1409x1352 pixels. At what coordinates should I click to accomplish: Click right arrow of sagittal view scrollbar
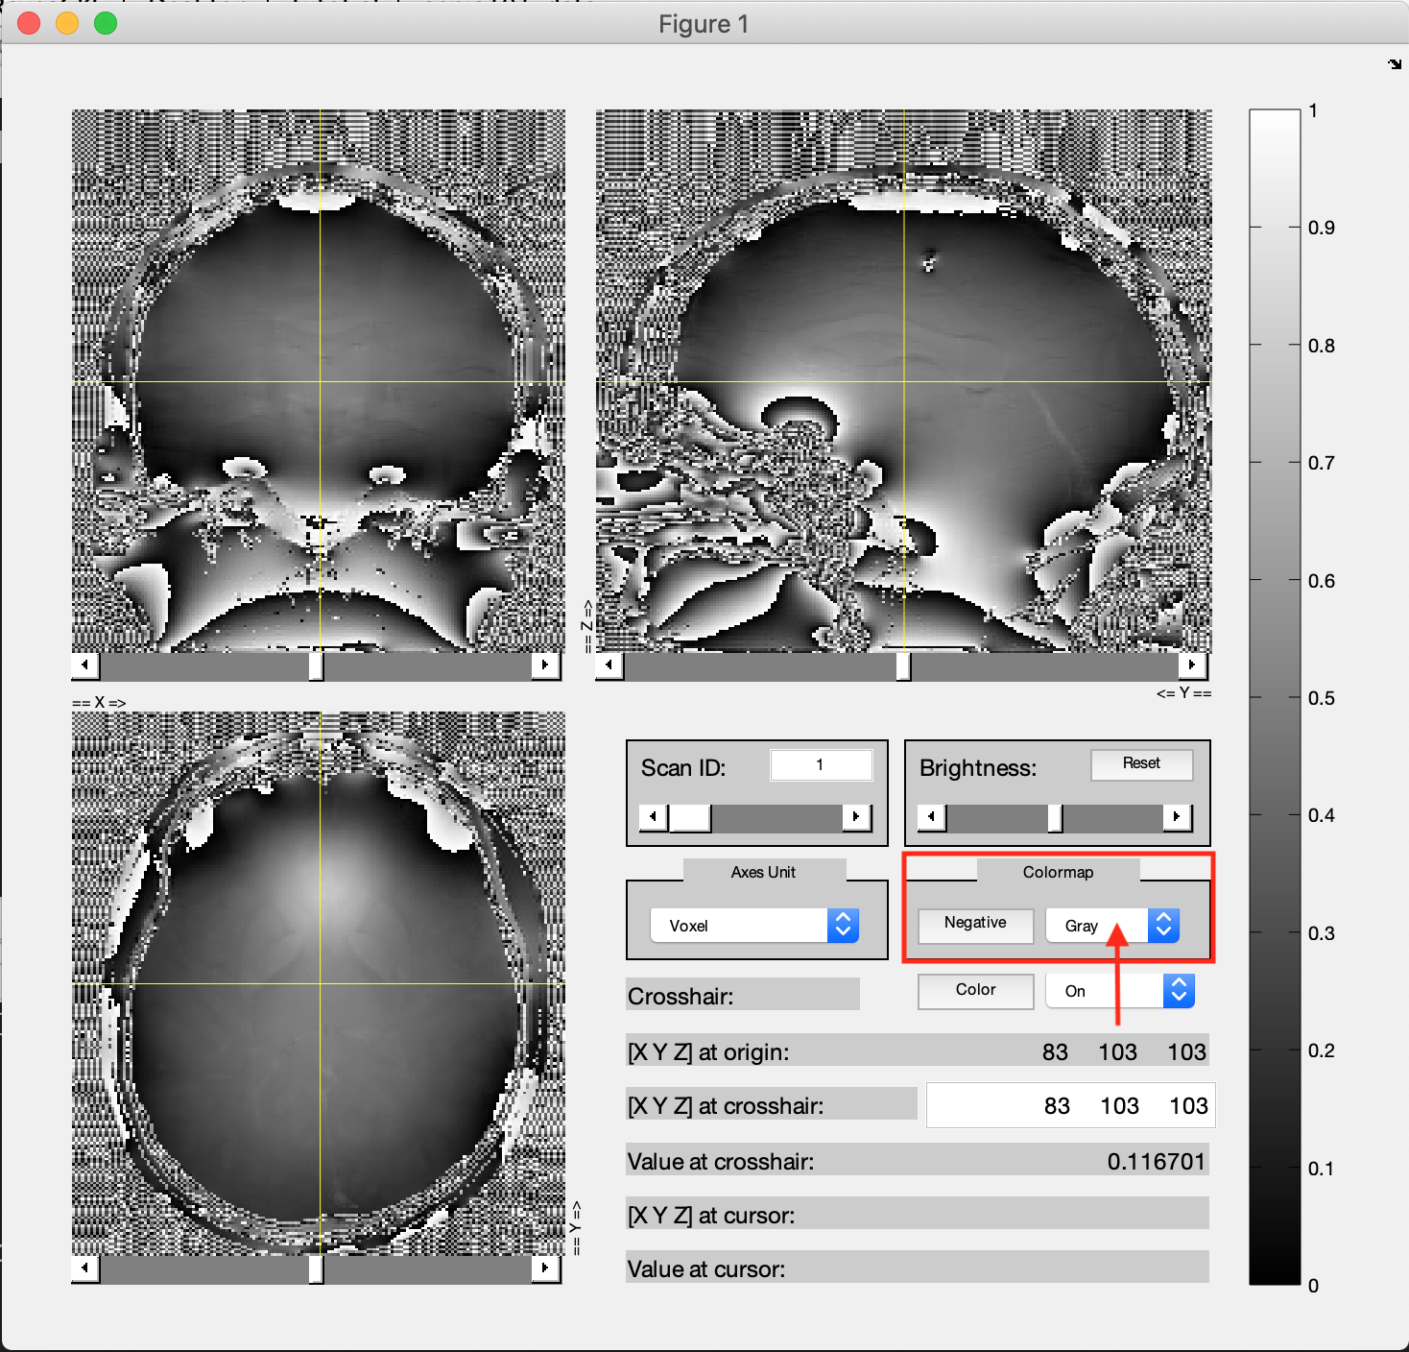pos(1192,664)
